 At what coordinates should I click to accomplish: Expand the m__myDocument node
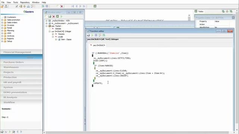(x=46, y=23)
